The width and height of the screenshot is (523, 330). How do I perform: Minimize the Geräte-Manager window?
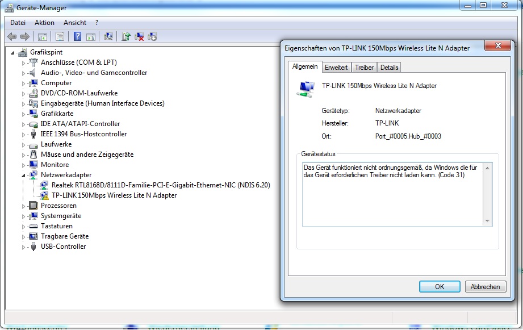point(468,5)
